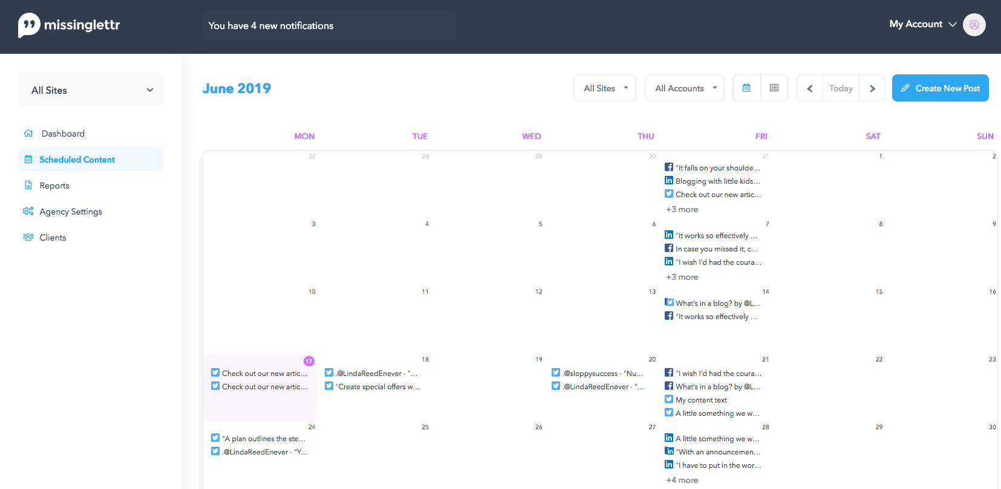Open the All Accounts filter dropdown

pyautogui.click(x=685, y=88)
